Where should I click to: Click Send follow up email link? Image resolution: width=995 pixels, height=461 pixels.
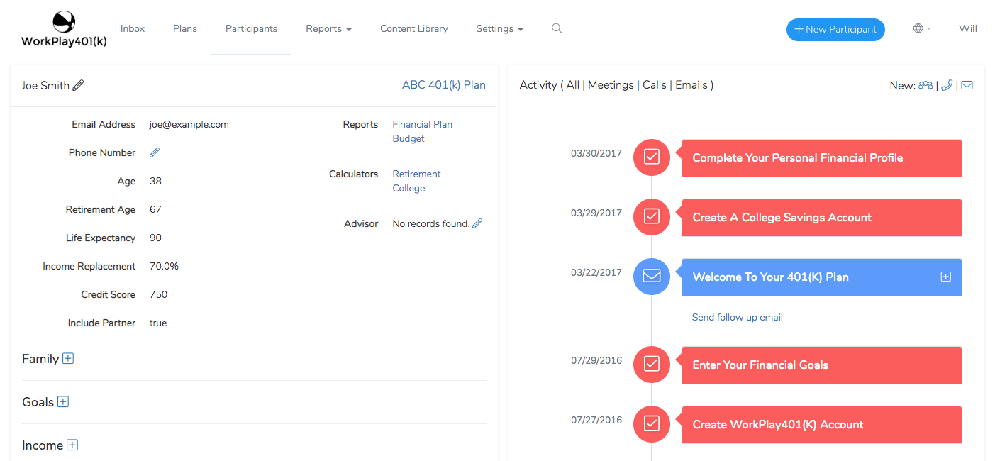(738, 317)
